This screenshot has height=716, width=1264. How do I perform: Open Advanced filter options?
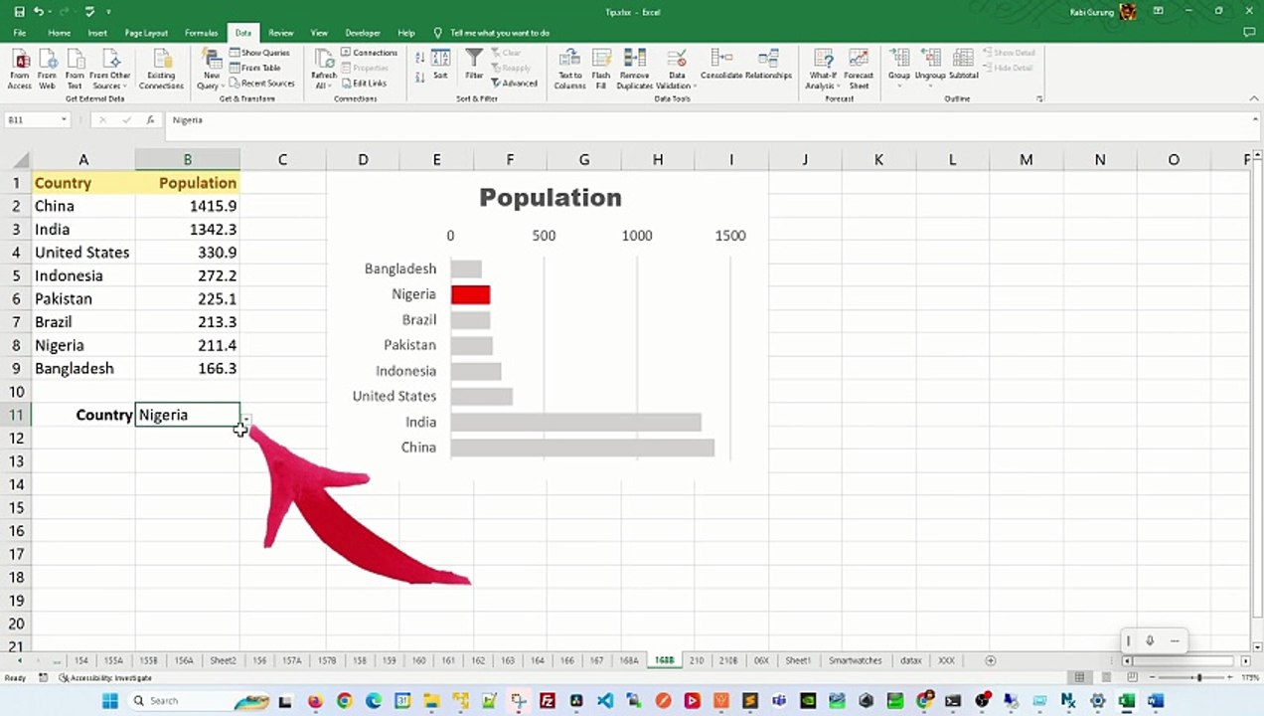[515, 84]
